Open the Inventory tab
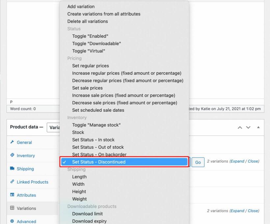This screenshot has height=224, width=270. [x=26, y=156]
